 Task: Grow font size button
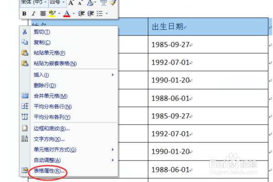click(71, 3)
